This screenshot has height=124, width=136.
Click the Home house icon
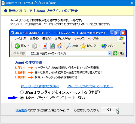click(60, 46)
